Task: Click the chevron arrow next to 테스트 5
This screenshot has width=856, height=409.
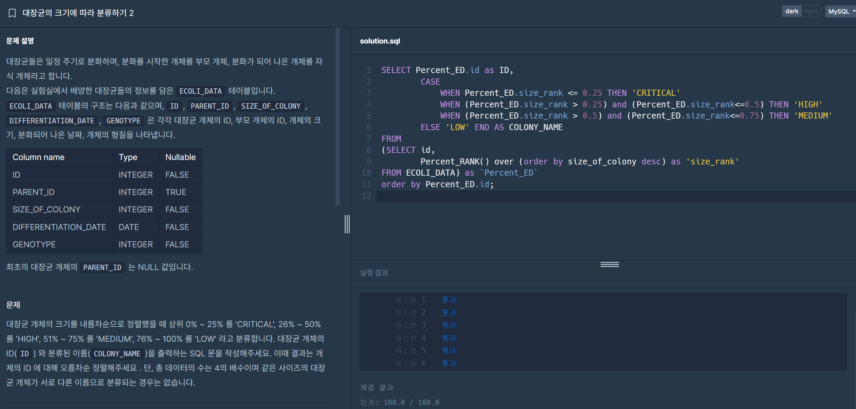Action: 432,351
